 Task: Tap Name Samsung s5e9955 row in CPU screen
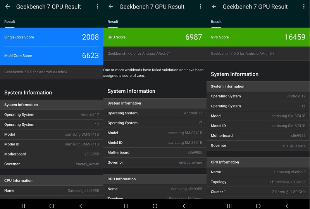tap(52, 190)
